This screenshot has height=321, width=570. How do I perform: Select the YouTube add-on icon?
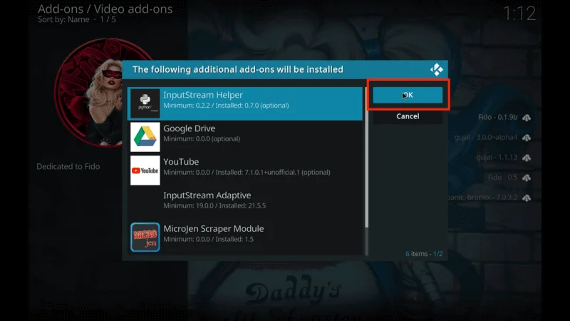[145, 170]
